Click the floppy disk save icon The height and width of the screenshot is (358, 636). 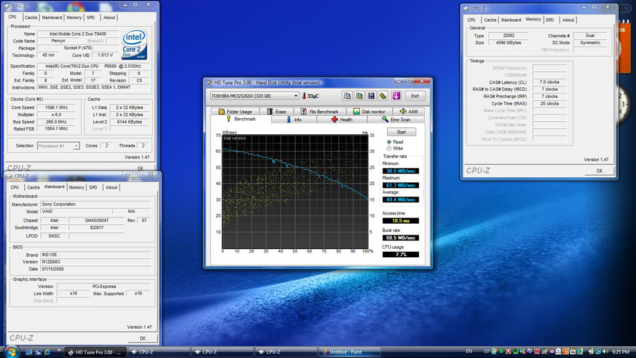[371, 96]
